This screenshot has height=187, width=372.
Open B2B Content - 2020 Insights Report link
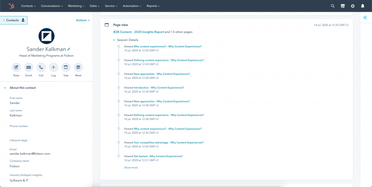(139, 32)
